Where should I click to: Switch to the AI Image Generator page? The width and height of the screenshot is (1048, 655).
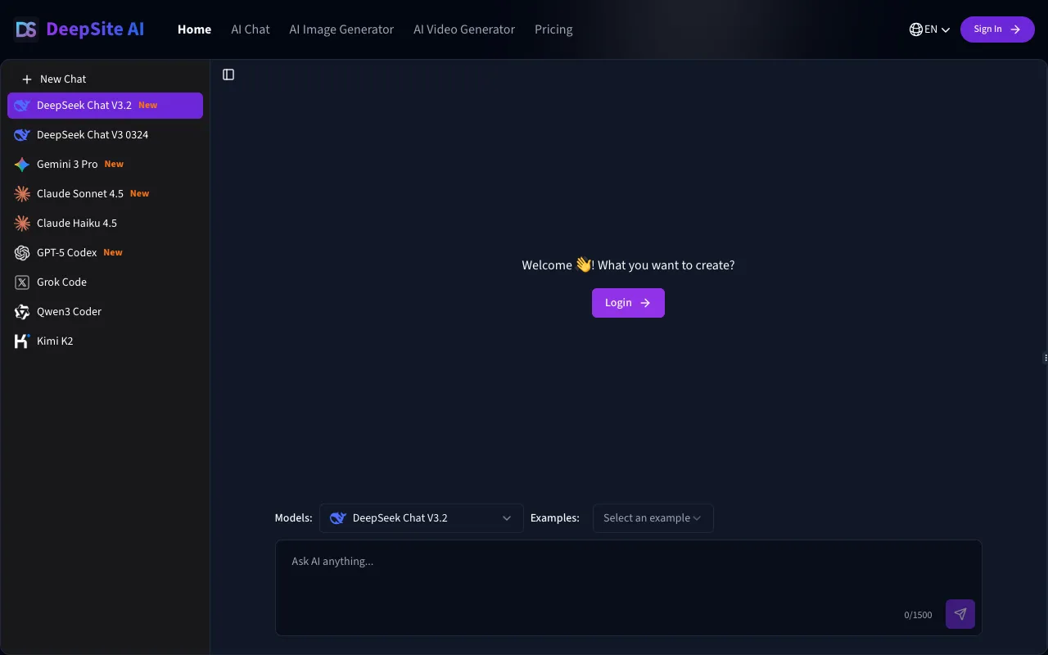point(341,29)
